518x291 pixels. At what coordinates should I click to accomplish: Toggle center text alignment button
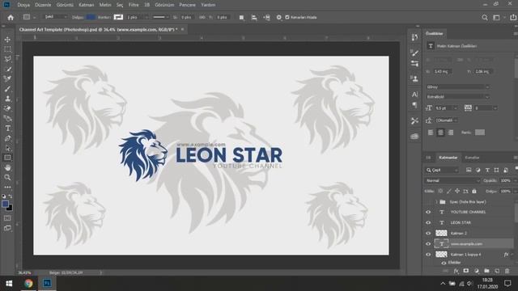[x=440, y=133]
